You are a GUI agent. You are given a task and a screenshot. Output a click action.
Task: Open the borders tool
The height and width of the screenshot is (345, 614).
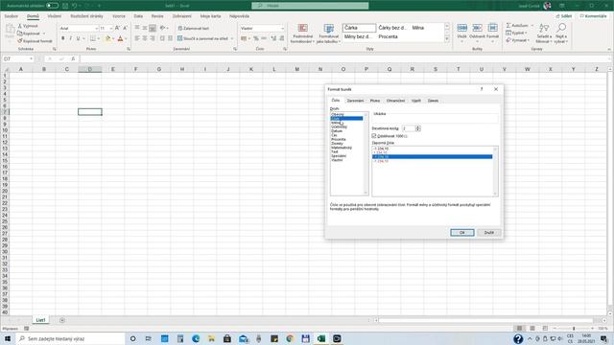click(x=93, y=38)
